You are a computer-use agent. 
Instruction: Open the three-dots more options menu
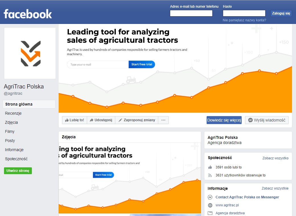tap(163, 120)
